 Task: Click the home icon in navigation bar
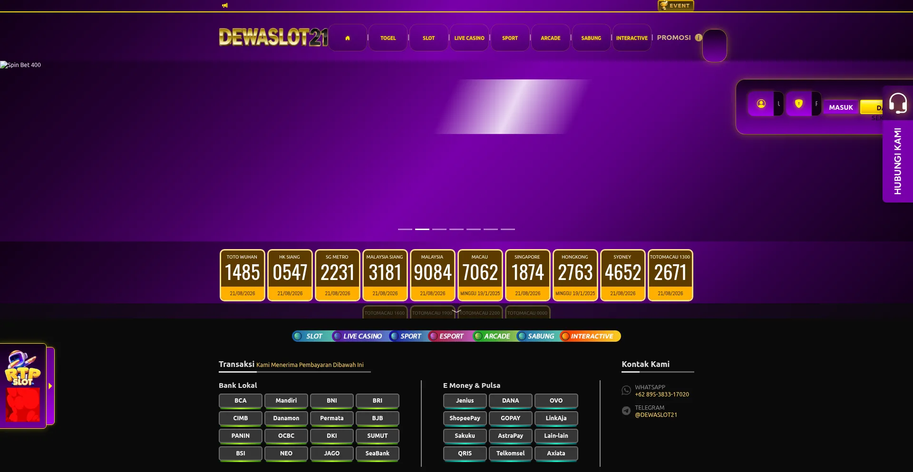348,38
